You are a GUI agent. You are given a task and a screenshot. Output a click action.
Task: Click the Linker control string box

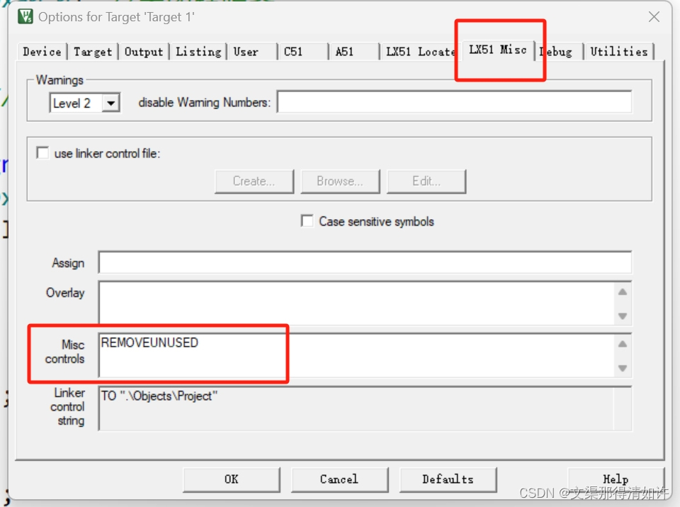click(x=365, y=408)
